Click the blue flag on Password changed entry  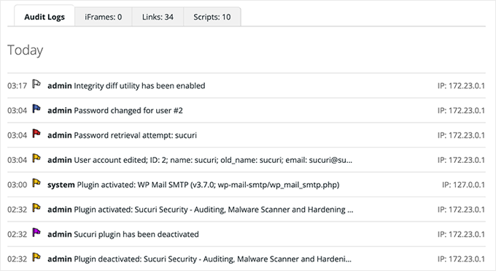(x=36, y=109)
